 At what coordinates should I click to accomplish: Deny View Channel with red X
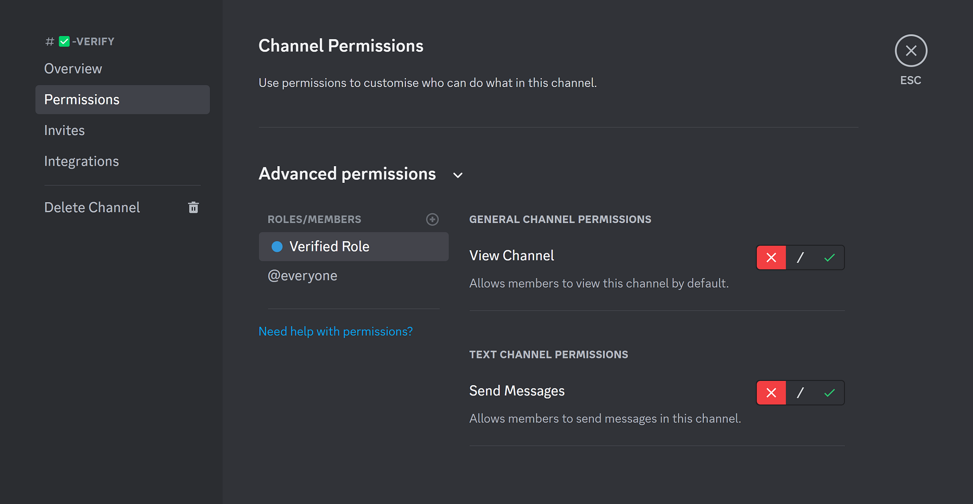tap(771, 258)
